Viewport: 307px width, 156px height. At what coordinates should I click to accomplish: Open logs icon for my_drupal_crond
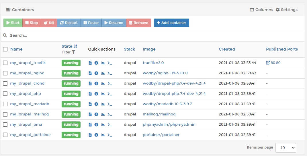tap(90, 83)
